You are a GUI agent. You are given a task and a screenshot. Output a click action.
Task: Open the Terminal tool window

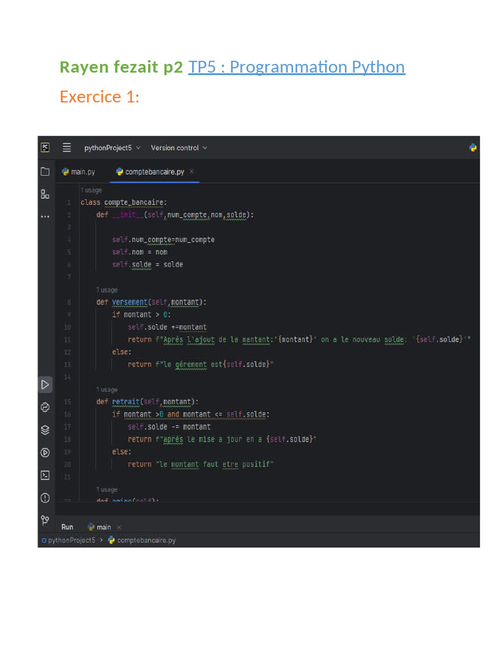(x=45, y=475)
